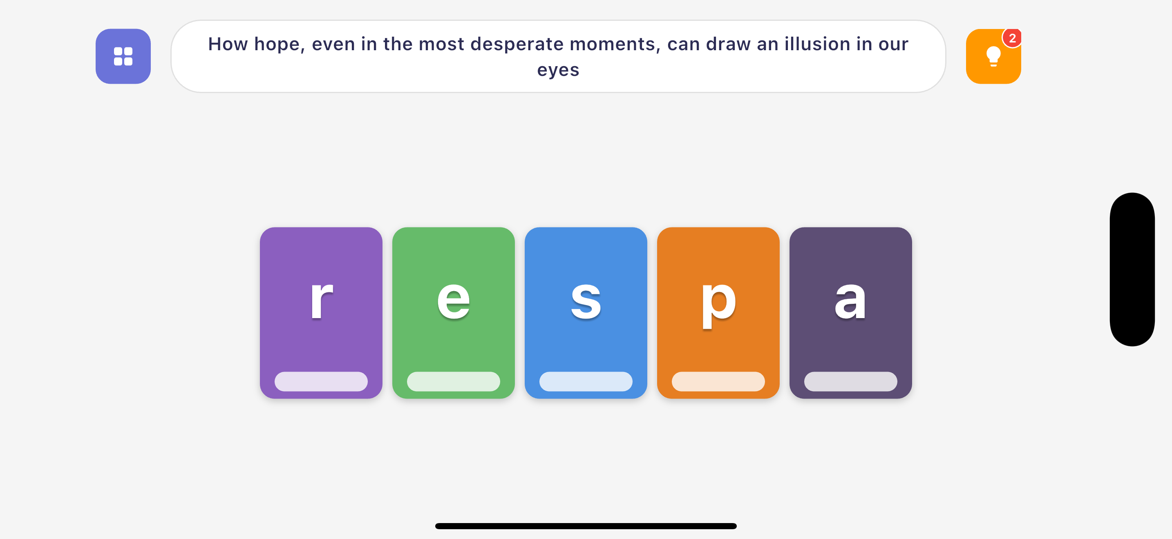The width and height of the screenshot is (1172, 539).
Task: Tap the clue about hope and illusion
Action: click(558, 56)
